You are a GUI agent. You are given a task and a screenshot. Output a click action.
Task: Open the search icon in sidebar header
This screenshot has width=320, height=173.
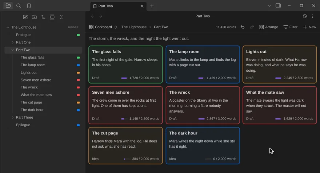[x=19, y=6]
